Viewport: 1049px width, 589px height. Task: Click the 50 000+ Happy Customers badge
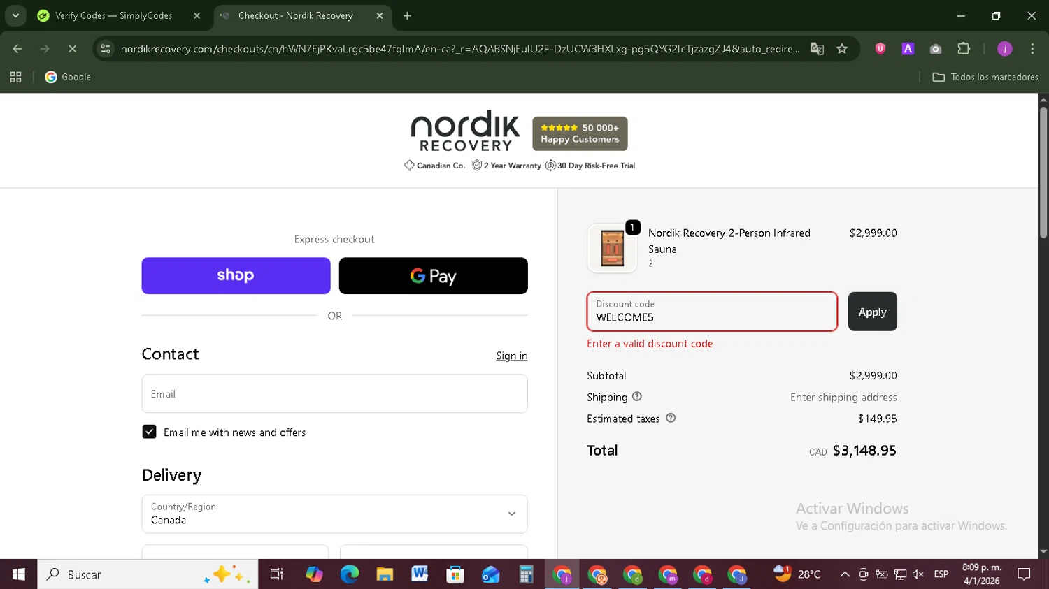tap(580, 133)
